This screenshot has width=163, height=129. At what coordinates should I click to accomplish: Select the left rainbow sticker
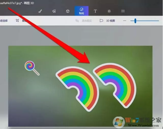point(77,89)
